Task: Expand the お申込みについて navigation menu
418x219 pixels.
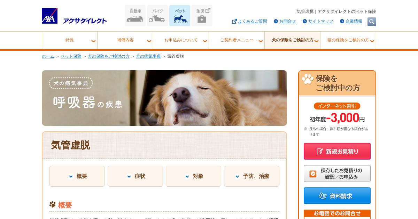Action: click(181, 40)
